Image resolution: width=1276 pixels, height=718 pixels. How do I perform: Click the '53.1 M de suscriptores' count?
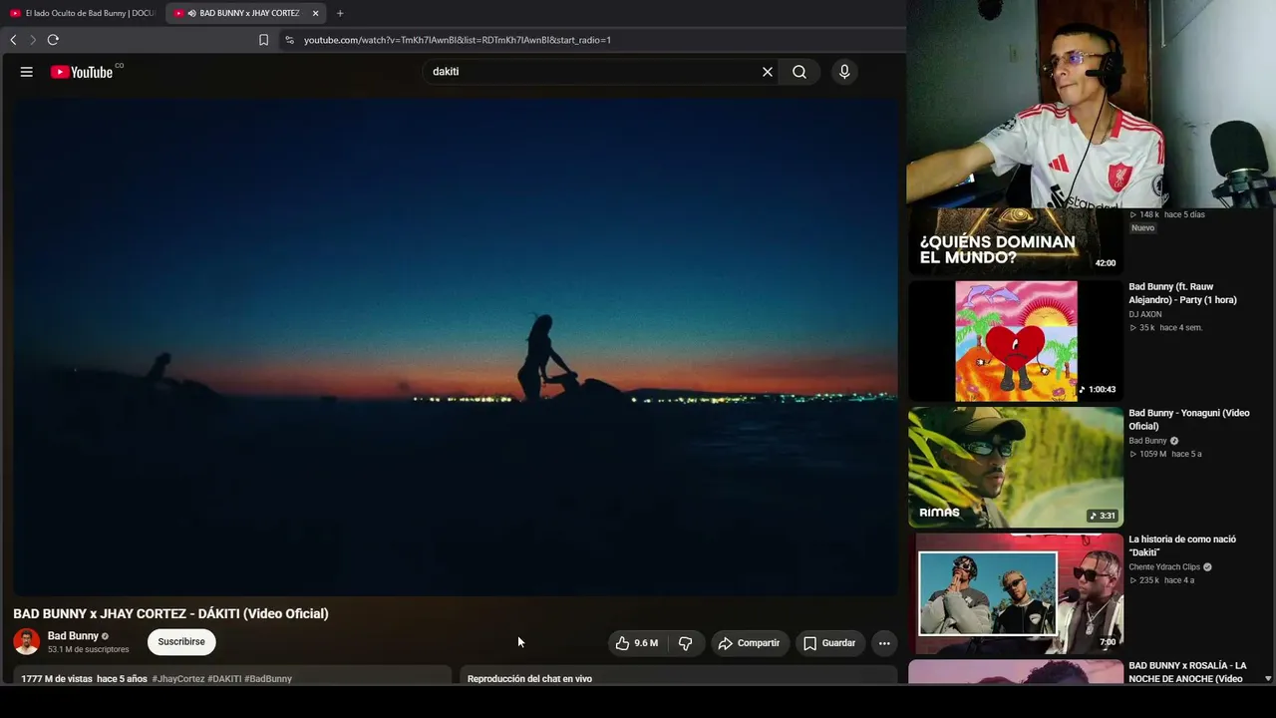coord(89,649)
